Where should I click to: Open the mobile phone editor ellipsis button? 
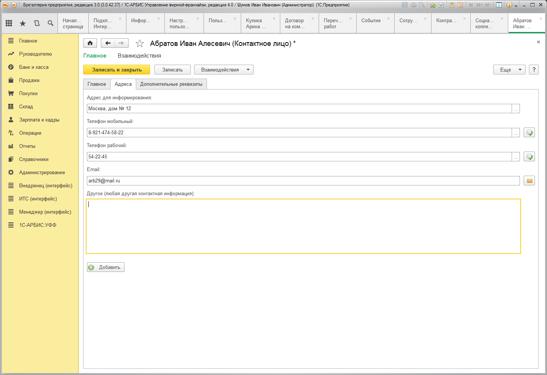516,133
